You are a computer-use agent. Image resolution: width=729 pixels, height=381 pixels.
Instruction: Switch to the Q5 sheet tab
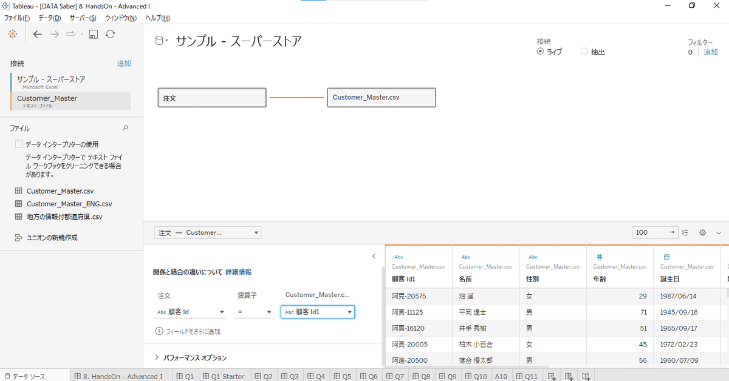click(341, 376)
